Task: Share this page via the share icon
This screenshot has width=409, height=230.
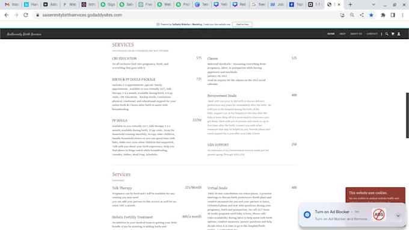Action: [x=361, y=15]
